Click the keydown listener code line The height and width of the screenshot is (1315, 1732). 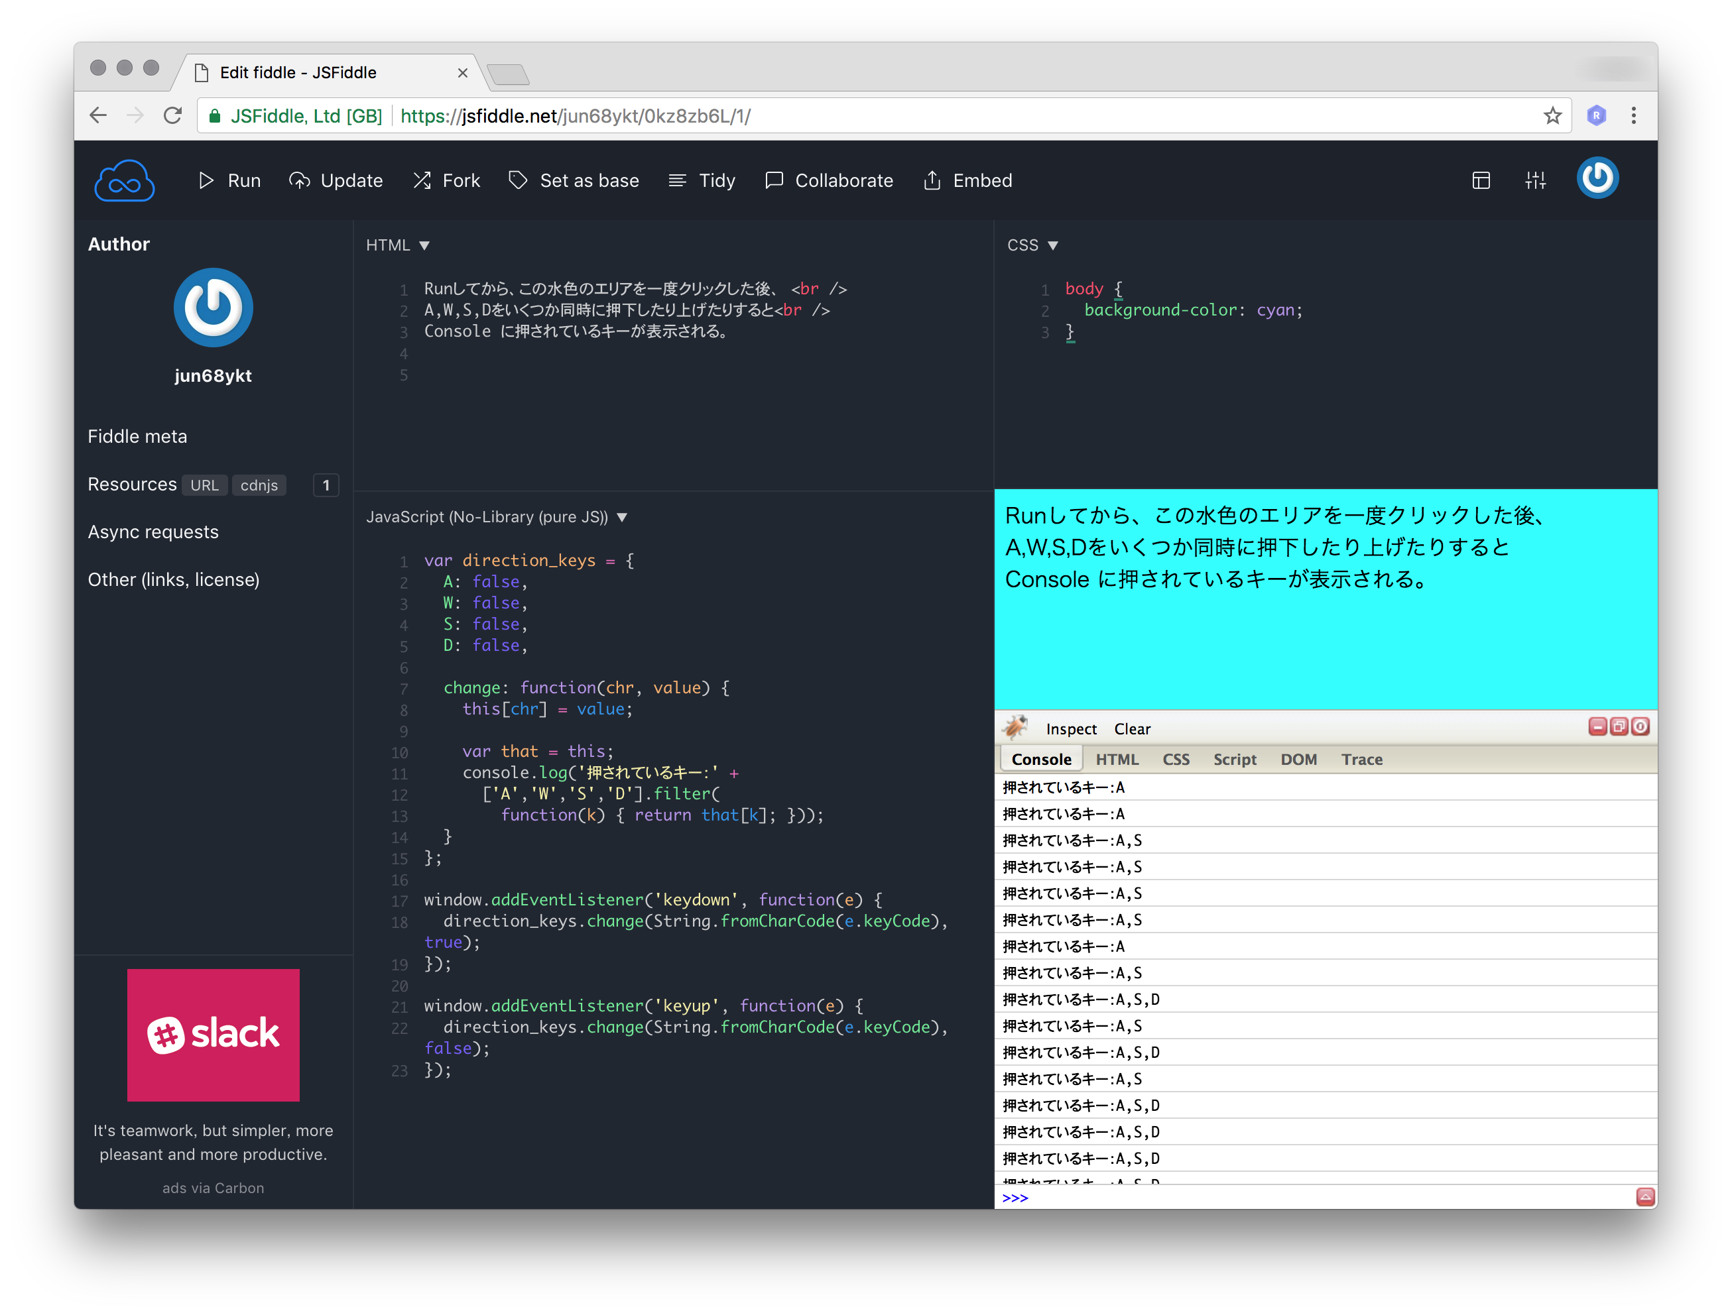tap(654, 900)
